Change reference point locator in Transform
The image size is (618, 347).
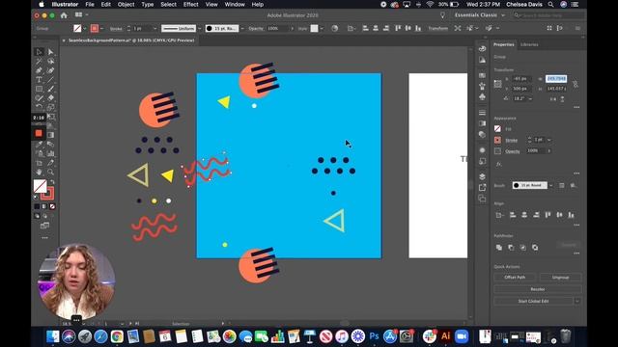point(498,84)
